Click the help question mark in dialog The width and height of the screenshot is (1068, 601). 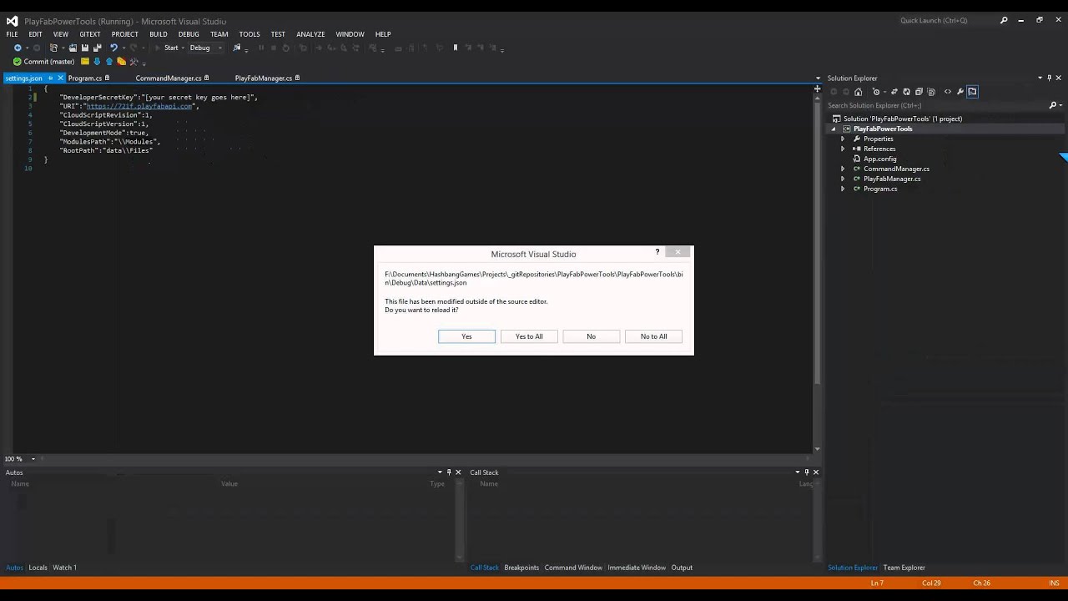pyautogui.click(x=657, y=252)
